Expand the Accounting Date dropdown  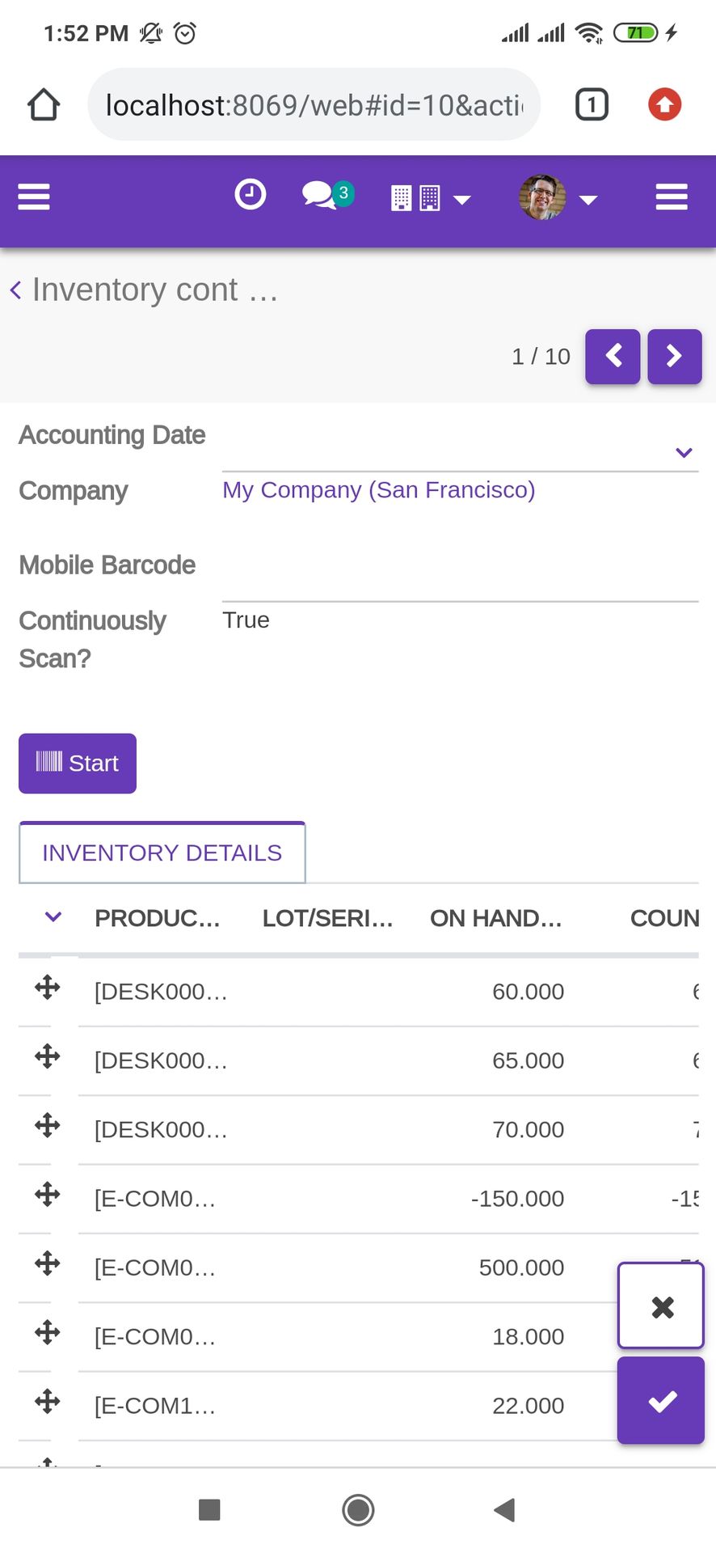(x=684, y=452)
